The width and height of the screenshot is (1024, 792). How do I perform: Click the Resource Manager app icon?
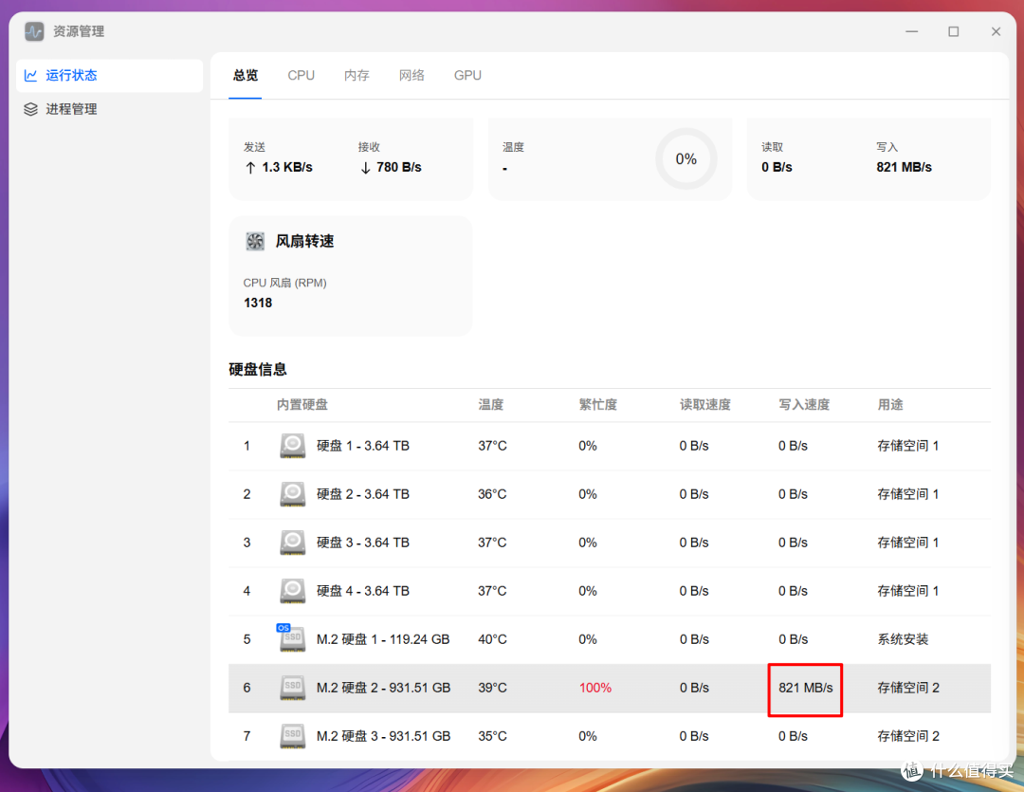pos(34,31)
